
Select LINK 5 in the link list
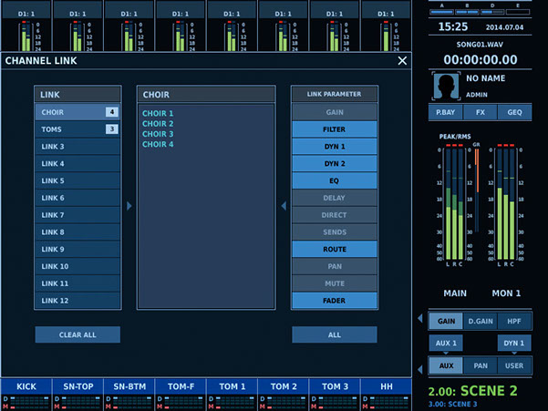78,180
